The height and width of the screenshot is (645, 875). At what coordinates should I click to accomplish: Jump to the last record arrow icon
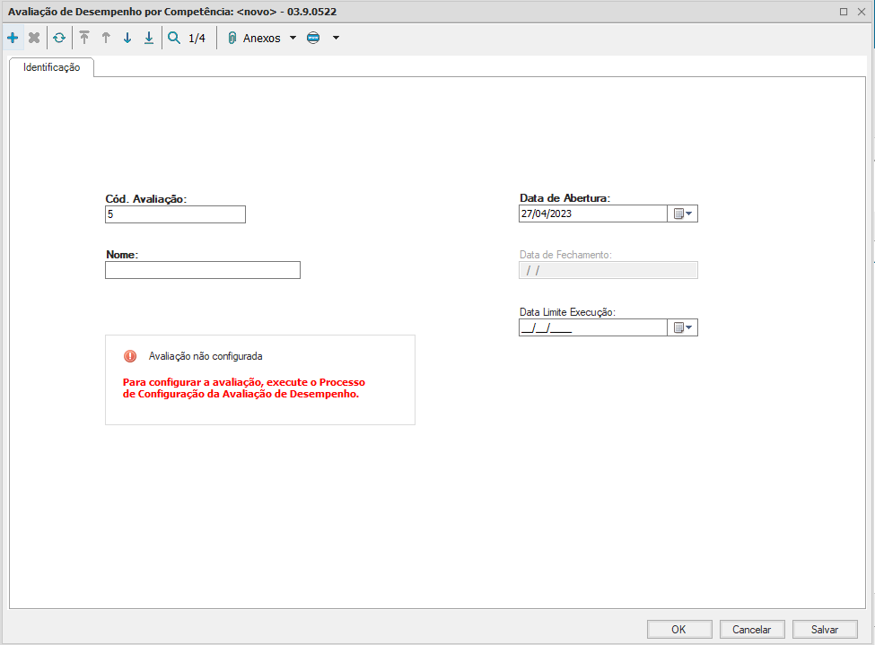[x=149, y=39]
